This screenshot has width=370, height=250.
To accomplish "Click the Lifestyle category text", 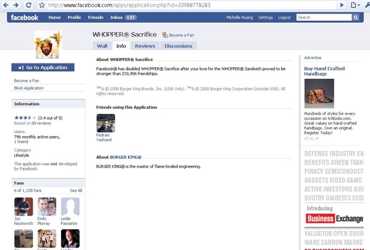I will (x=22, y=155).
